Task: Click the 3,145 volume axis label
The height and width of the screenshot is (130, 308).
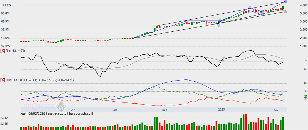Action: pos(4,124)
